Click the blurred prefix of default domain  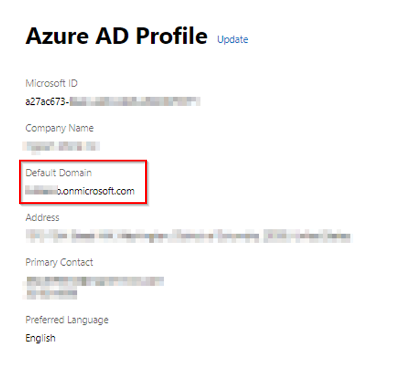[40, 191]
